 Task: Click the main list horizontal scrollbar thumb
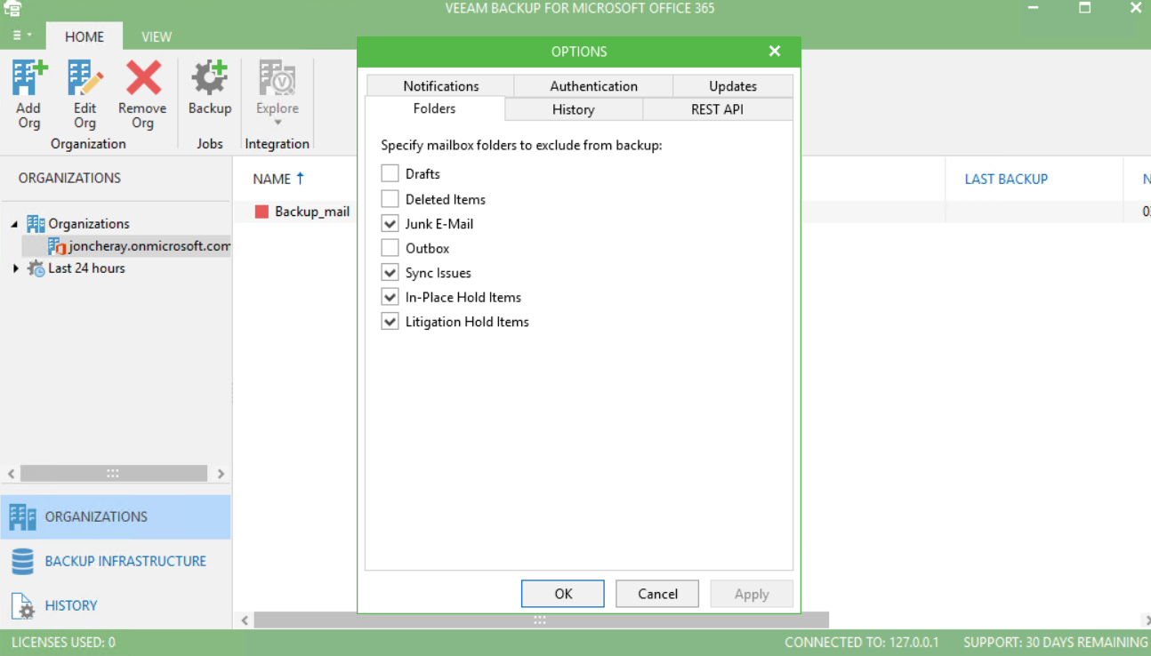[x=541, y=620]
